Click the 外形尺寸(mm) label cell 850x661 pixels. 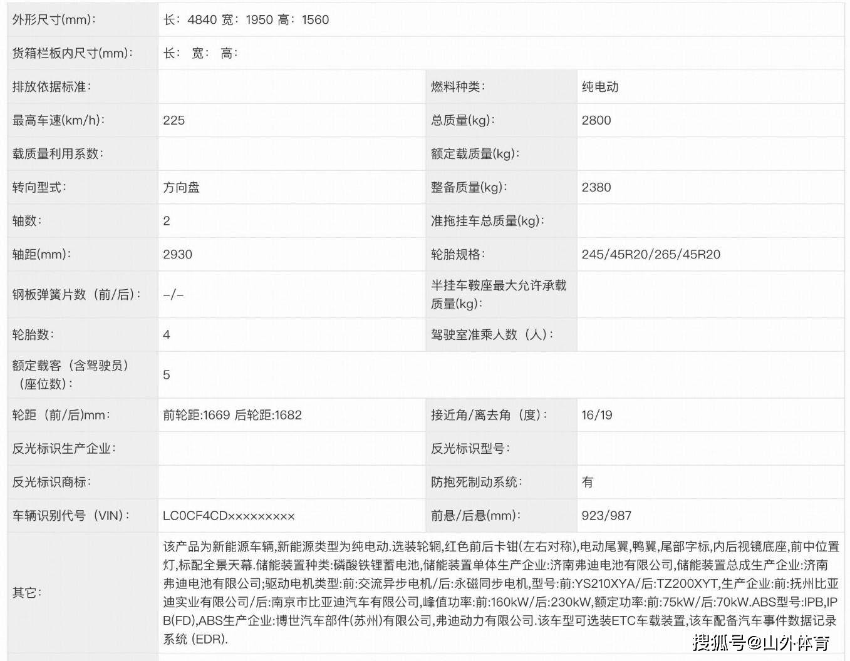pos(54,19)
